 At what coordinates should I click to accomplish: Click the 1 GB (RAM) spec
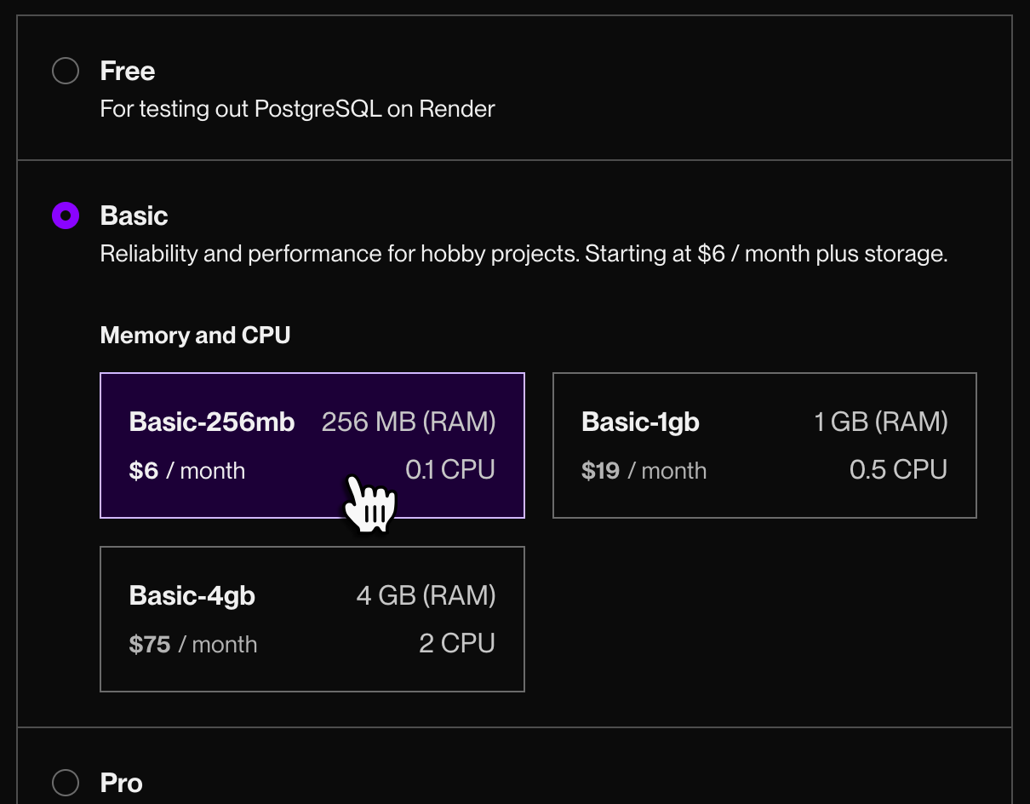tap(880, 422)
